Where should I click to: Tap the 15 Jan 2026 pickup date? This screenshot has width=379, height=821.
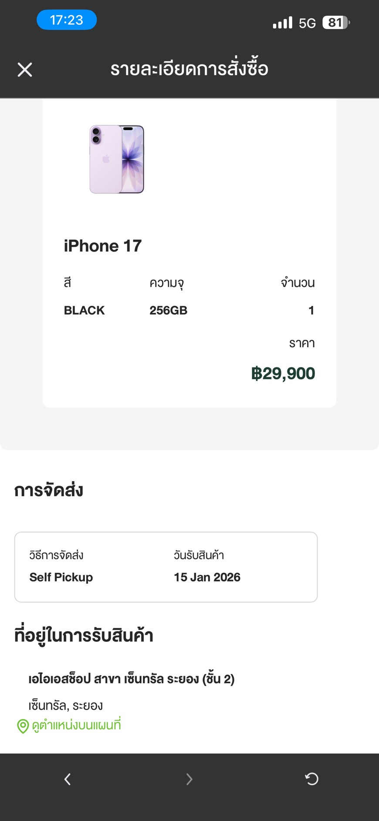[x=207, y=577]
